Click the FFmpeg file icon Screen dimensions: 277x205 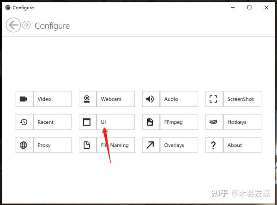(150, 122)
